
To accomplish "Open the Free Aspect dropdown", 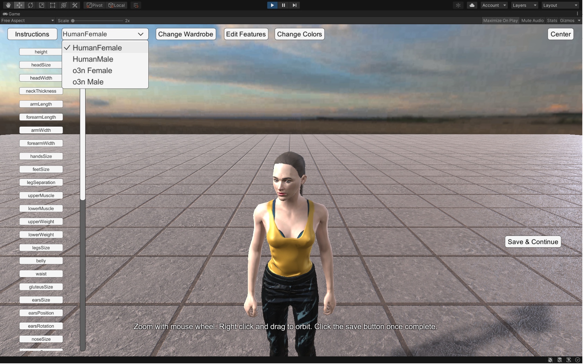I will [x=28, y=20].
